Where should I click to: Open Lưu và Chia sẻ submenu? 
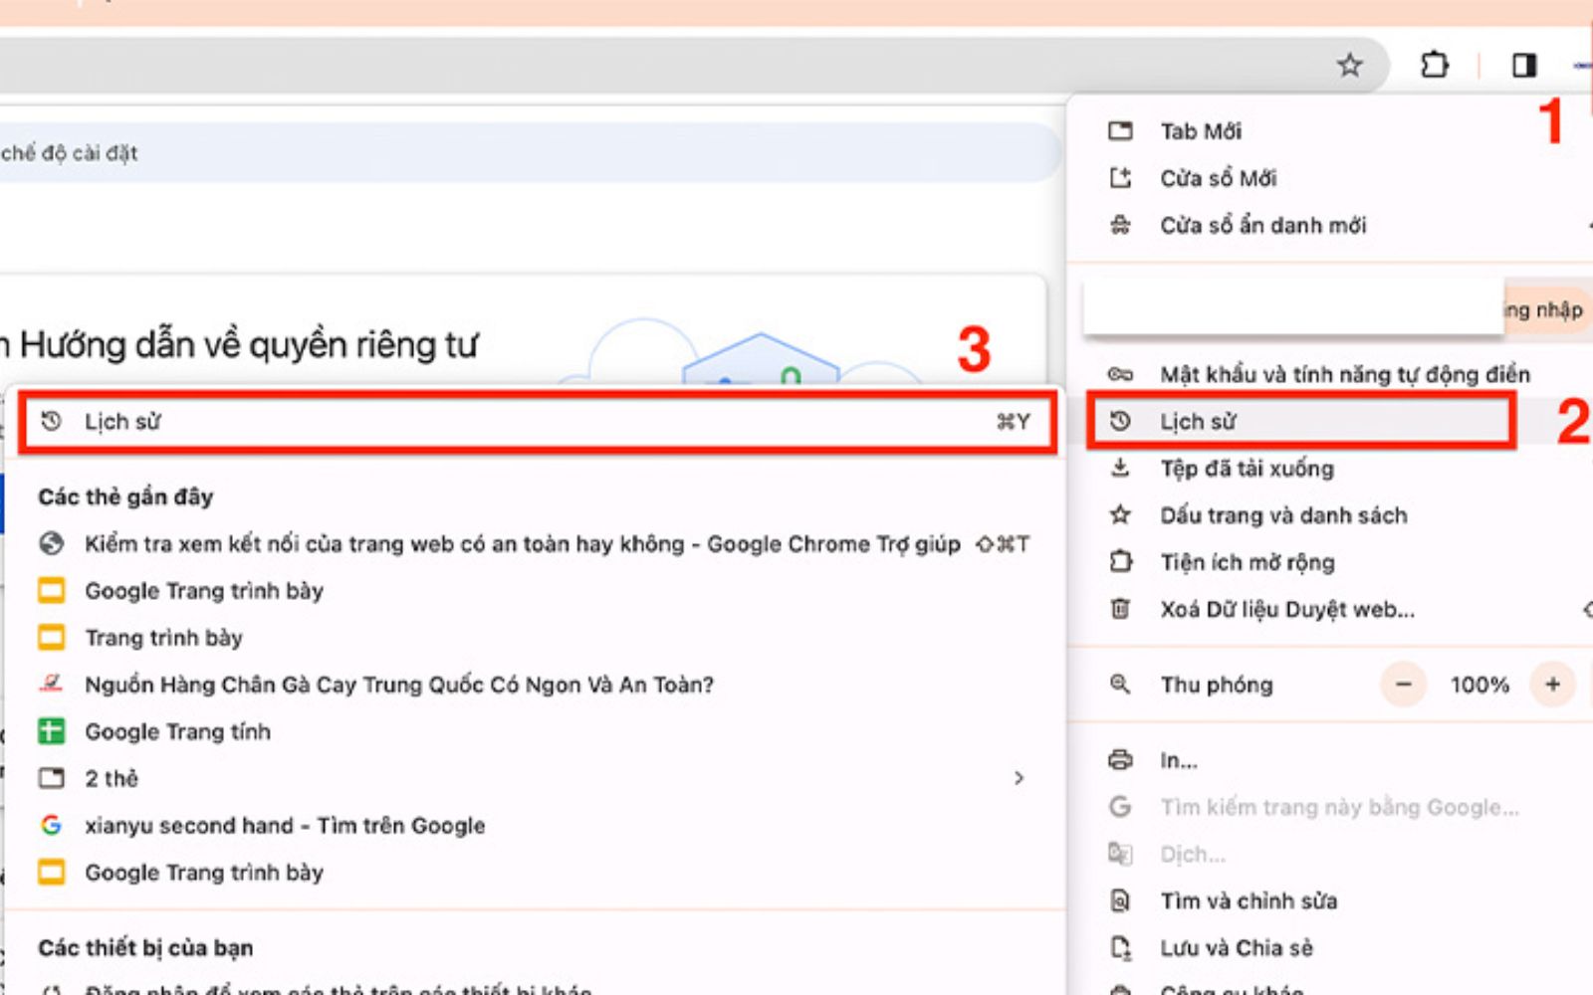[1329, 947]
